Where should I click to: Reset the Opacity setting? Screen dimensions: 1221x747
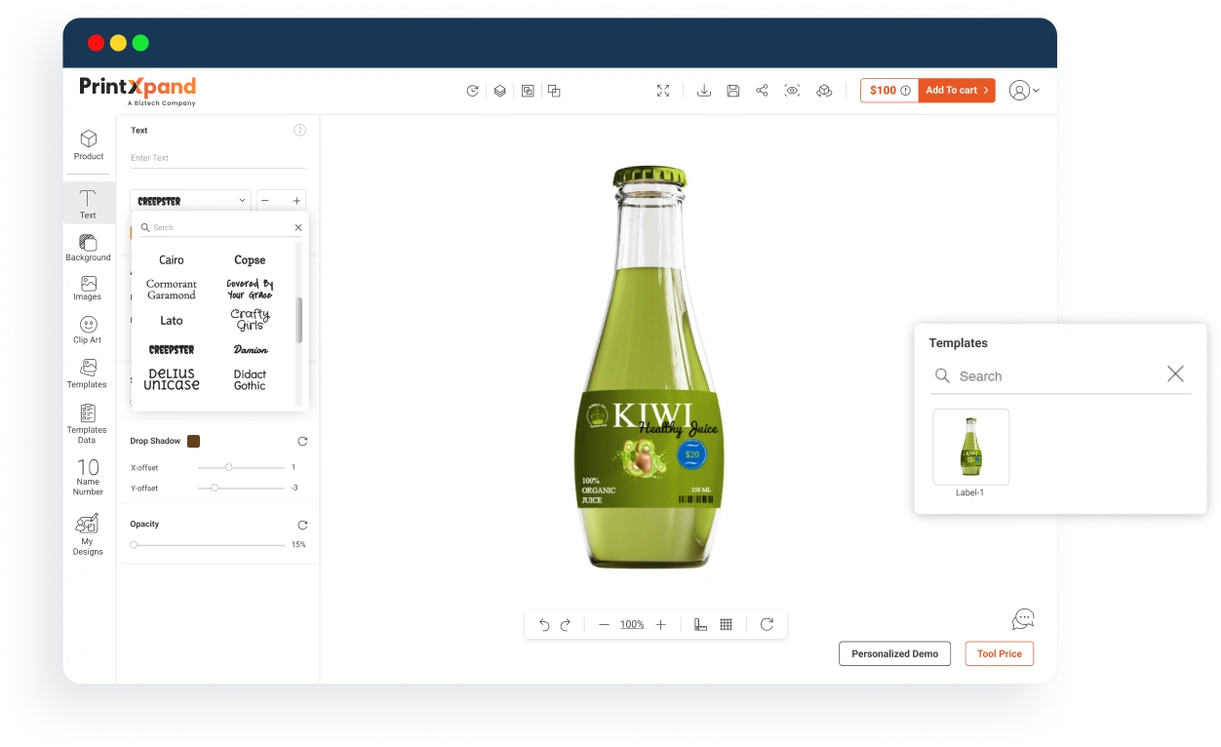302,525
